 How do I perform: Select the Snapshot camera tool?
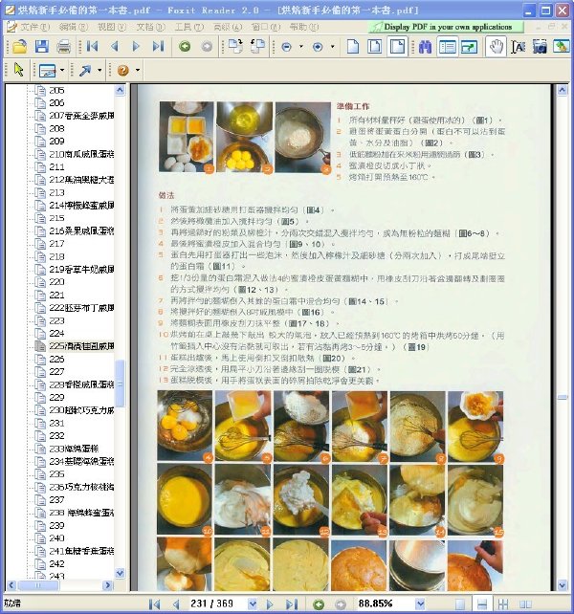coord(540,47)
